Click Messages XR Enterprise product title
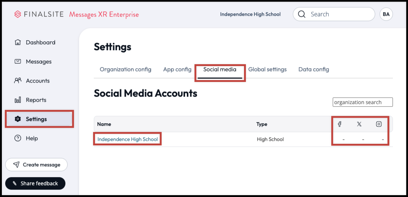The image size is (408, 197). tap(104, 14)
